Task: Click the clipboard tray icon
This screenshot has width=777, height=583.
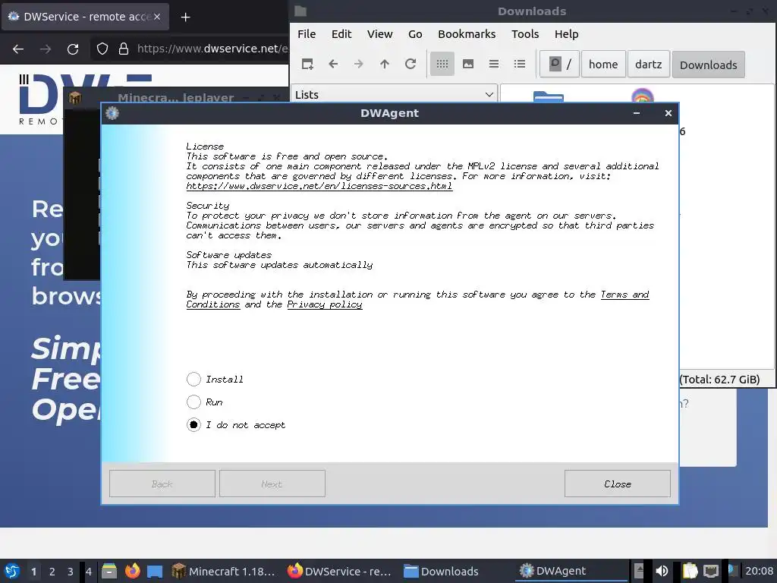Action: (x=689, y=571)
